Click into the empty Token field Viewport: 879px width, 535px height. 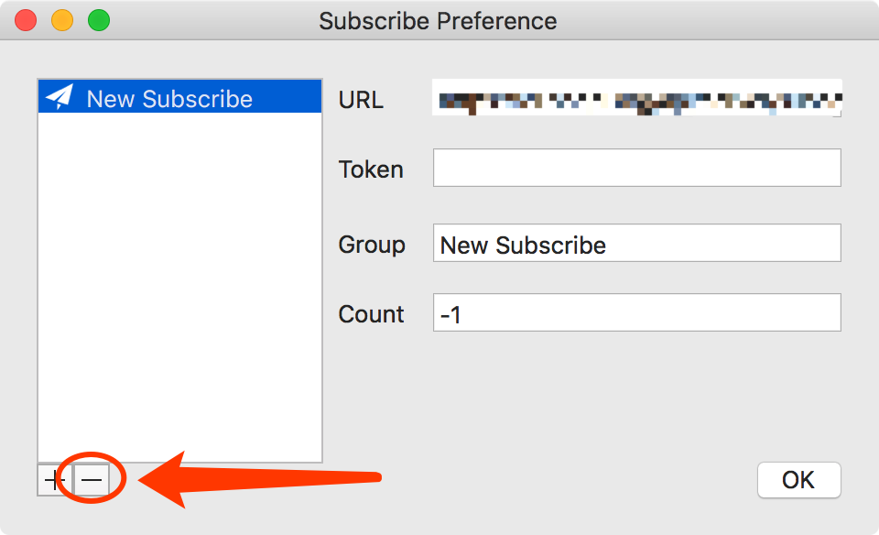(x=637, y=168)
